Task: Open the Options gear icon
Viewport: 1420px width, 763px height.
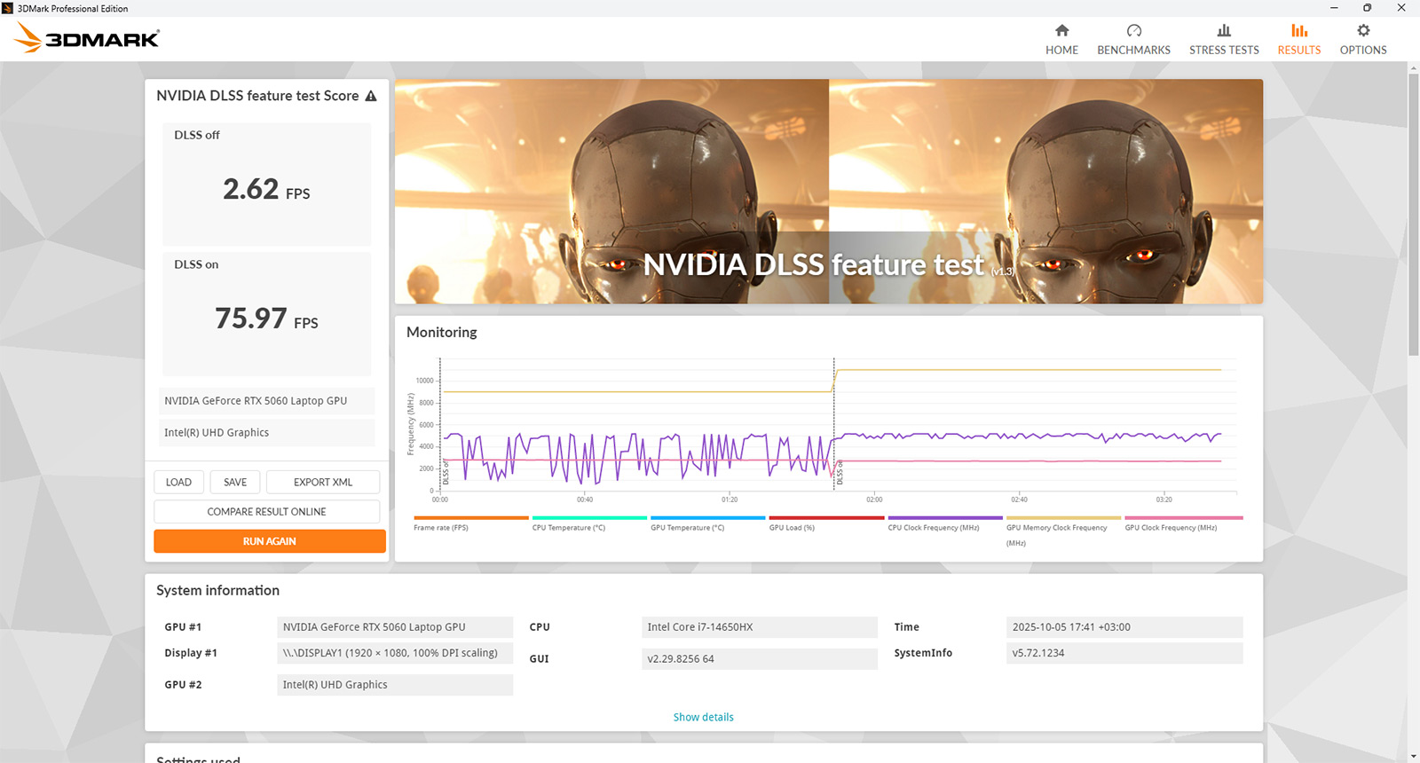Action: (x=1363, y=31)
